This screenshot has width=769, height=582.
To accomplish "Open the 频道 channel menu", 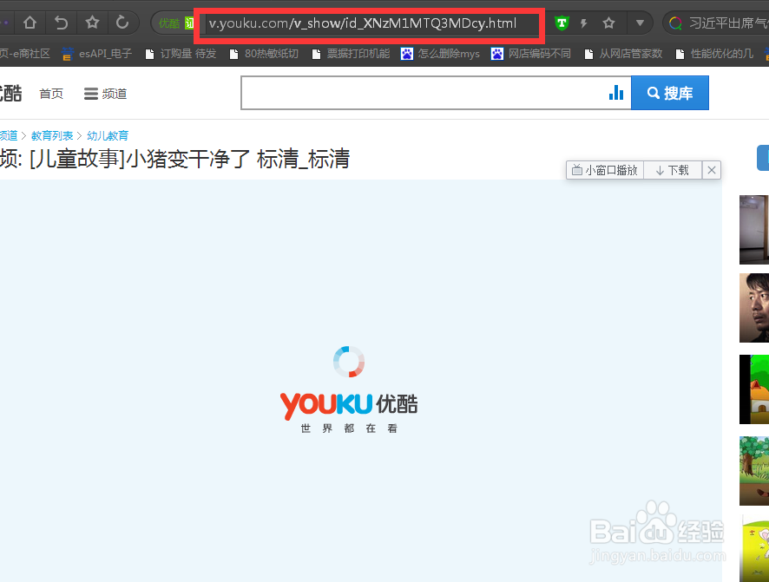I will 105,94.
